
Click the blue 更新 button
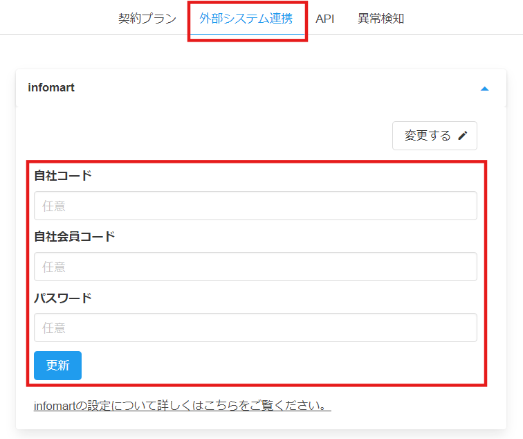57,365
